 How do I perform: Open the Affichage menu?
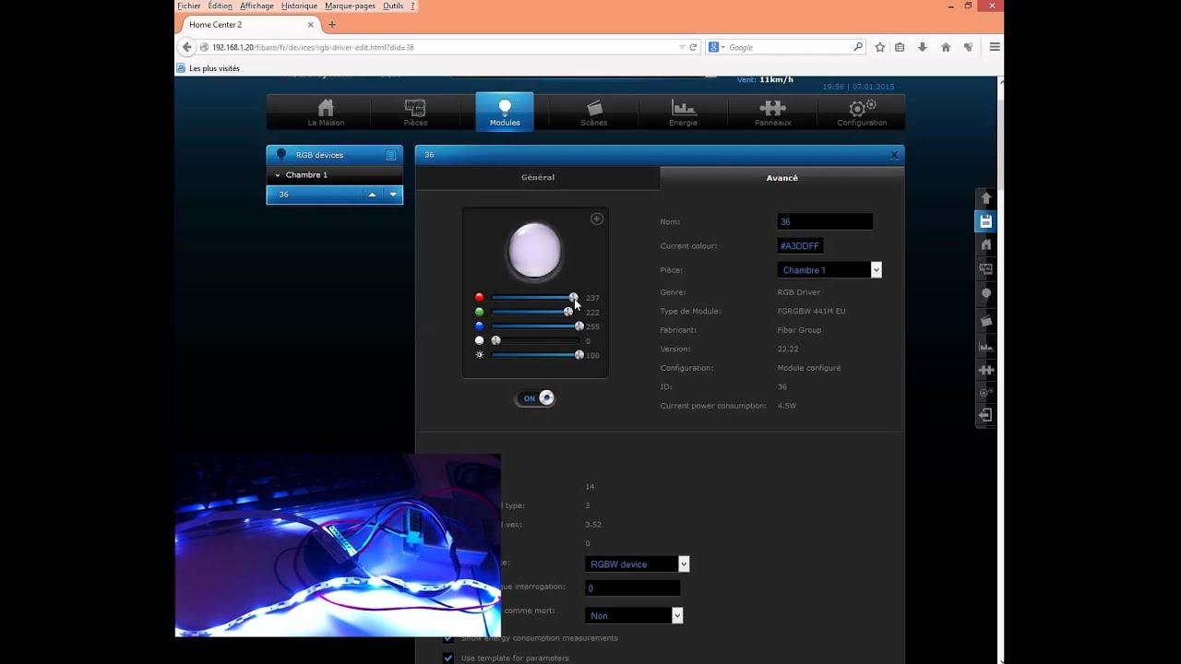[x=256, y=6]
